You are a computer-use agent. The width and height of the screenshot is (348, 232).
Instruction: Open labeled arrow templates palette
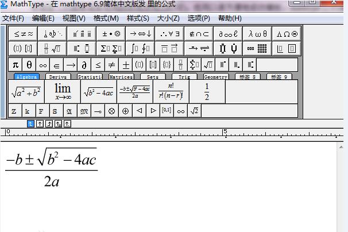click(x=199, y=48)
